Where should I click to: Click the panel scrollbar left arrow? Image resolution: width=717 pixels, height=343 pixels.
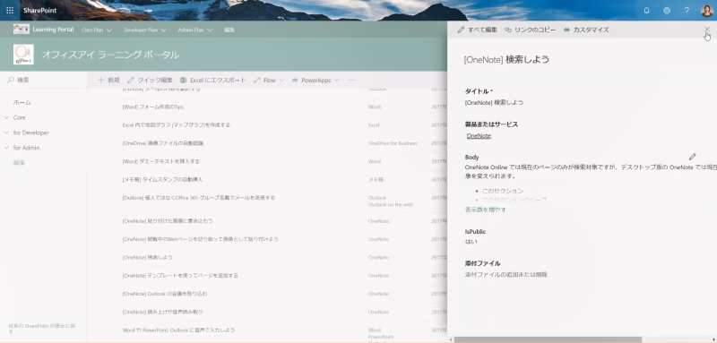pyautogui.click(x=451, y=339)
